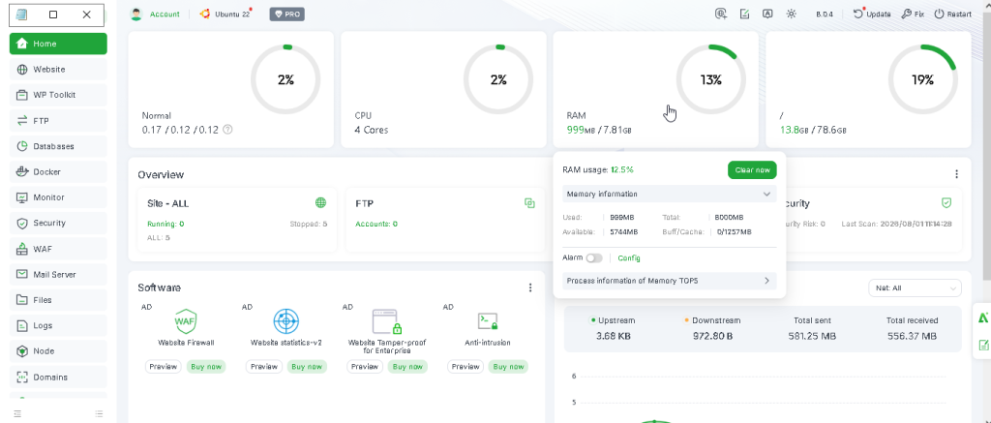Click the sidebar collapse icon at bottom left
The height and width of the screenshot is (423, 991).
pyautogui.click(x=17, y=413)
